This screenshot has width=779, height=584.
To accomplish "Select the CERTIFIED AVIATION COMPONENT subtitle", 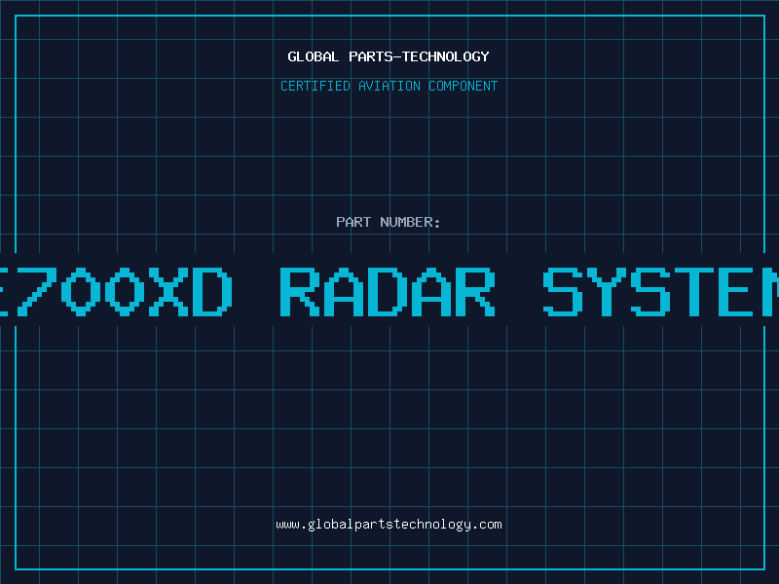I will pyautogui.click(x=389, y=86).
